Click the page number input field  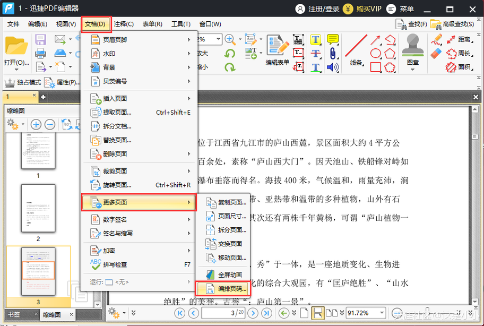(x=223, y=313)
